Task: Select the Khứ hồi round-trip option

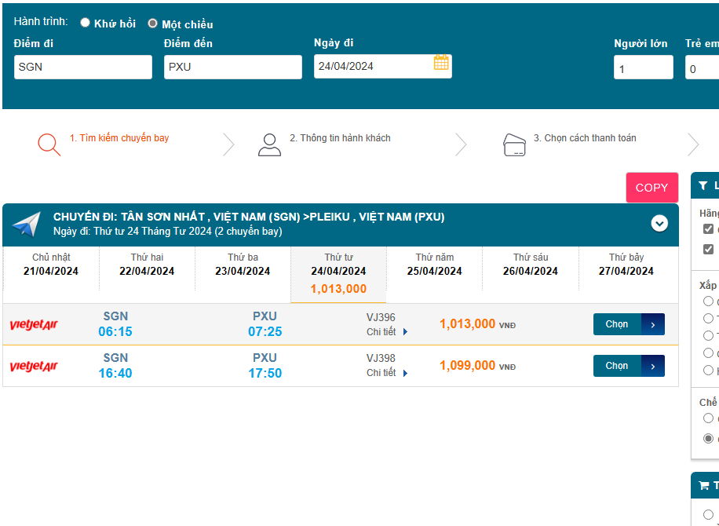Action: pos(86,24)
